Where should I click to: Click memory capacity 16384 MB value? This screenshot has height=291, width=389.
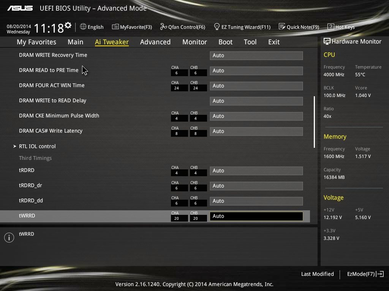(334, 177)
